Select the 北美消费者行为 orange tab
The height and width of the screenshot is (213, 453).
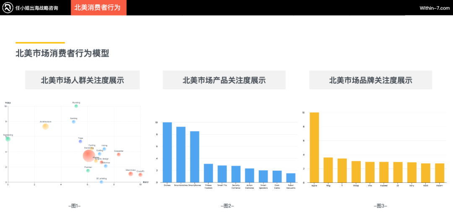tap(99, 8)
